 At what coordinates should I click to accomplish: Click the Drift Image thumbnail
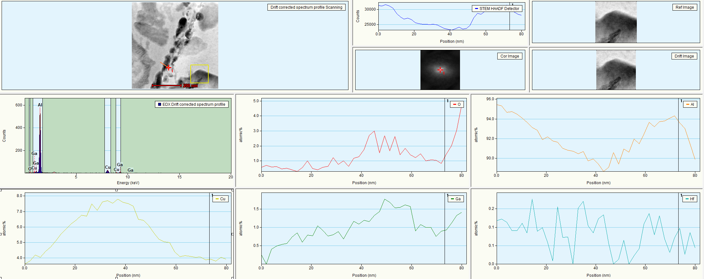click(x=616, y=70)
